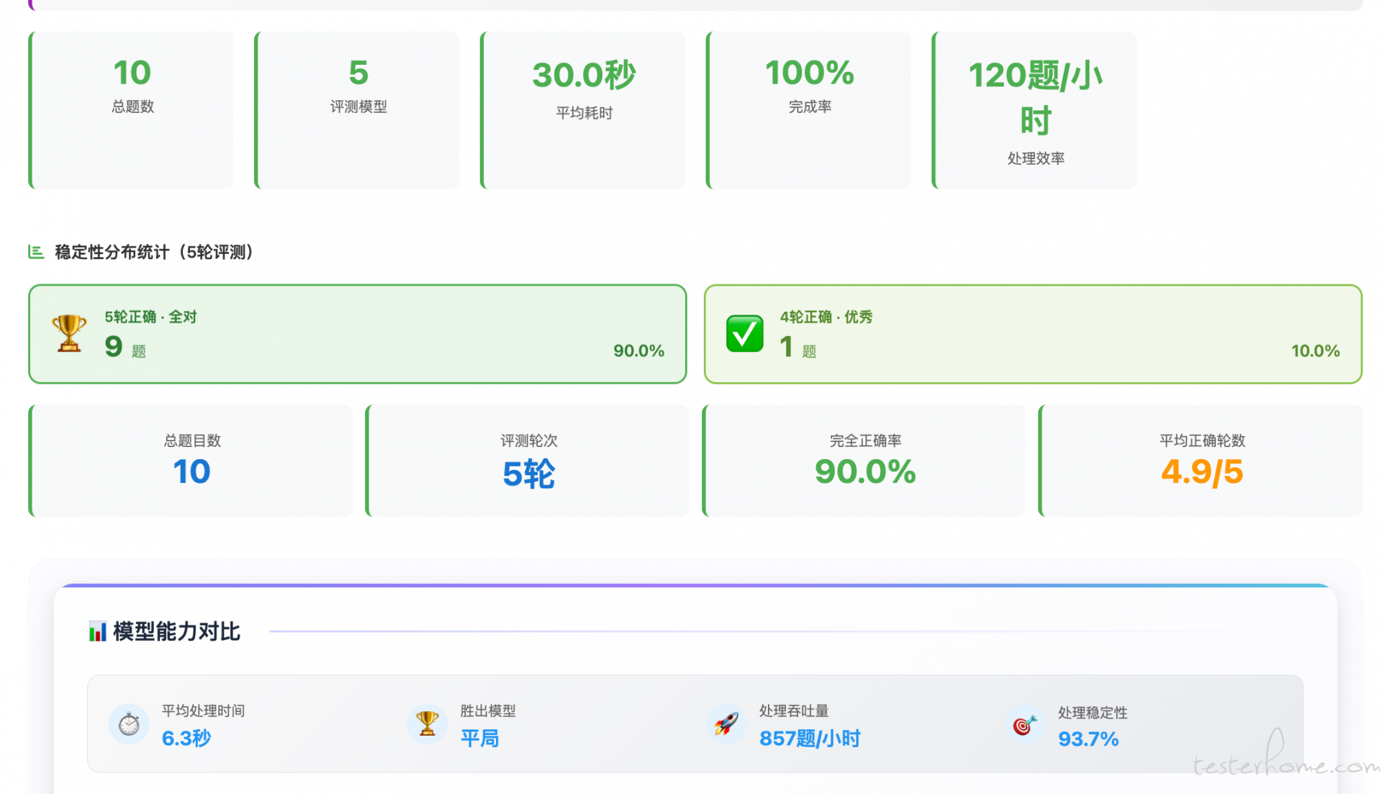
Task: Click the 4轮正确 · 优秀 panel
Action: click(1033, 334)
